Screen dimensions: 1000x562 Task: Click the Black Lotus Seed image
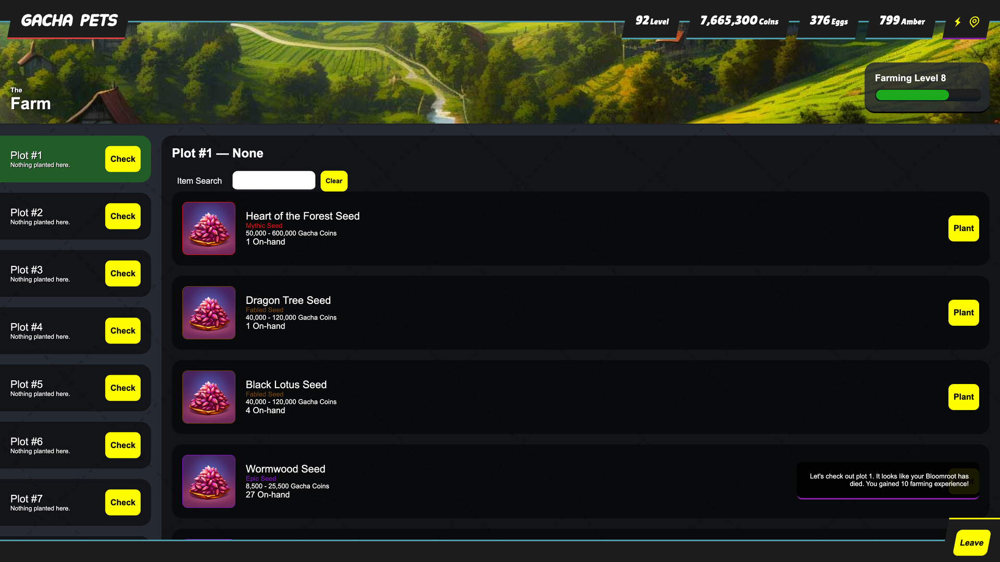tap(209, 397)
